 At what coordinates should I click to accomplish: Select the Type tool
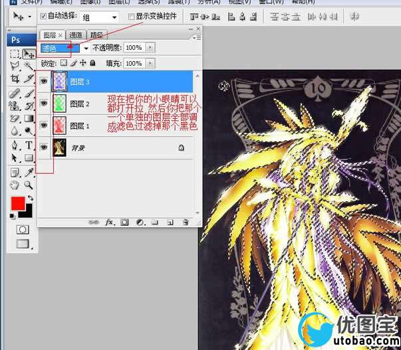click(29, 145)
